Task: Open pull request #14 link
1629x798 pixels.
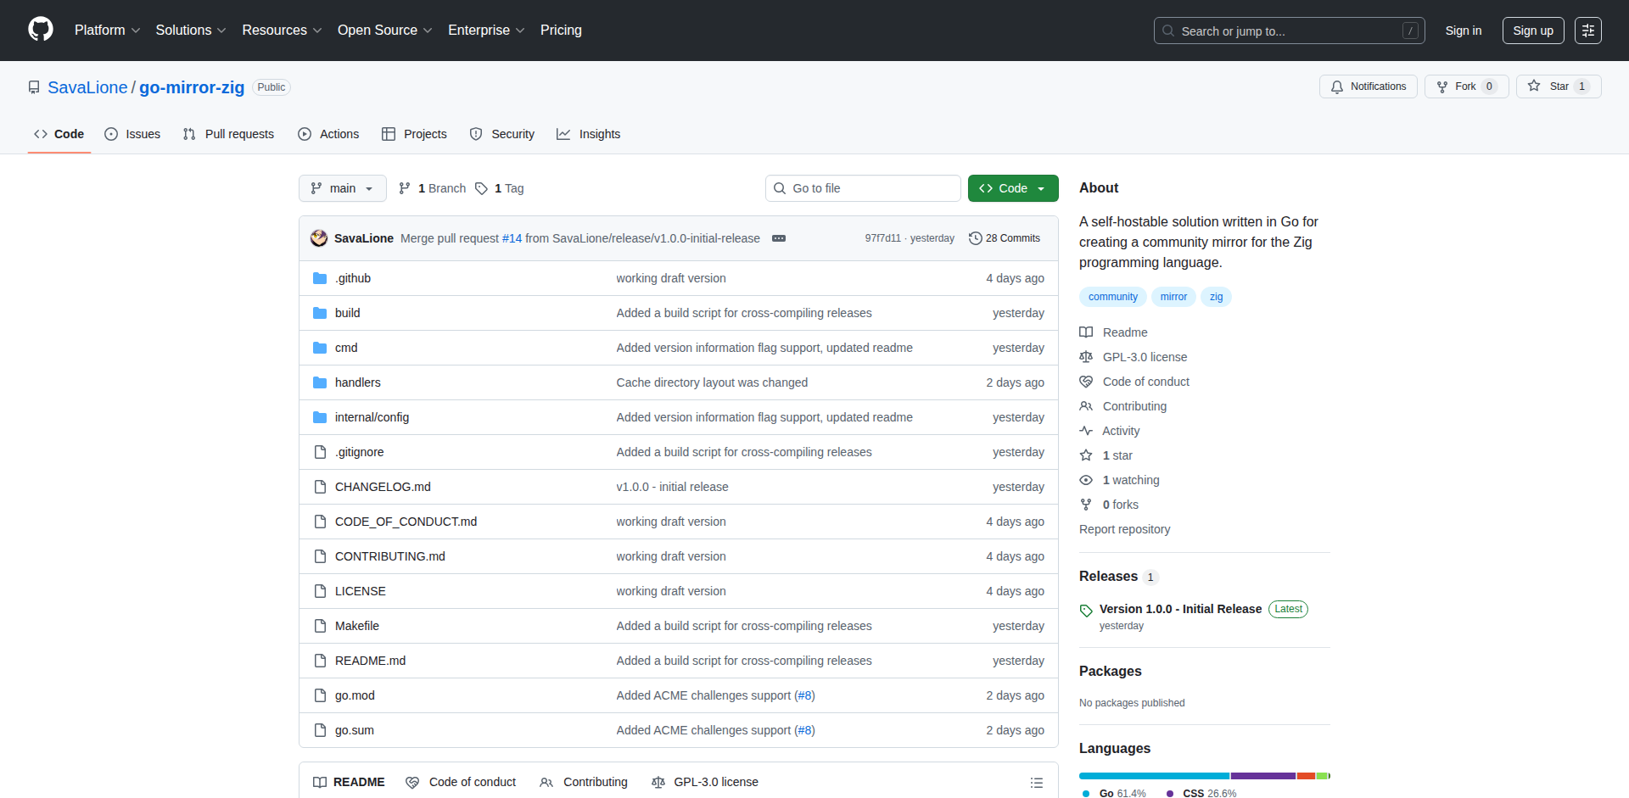Action: coord(512,238)
